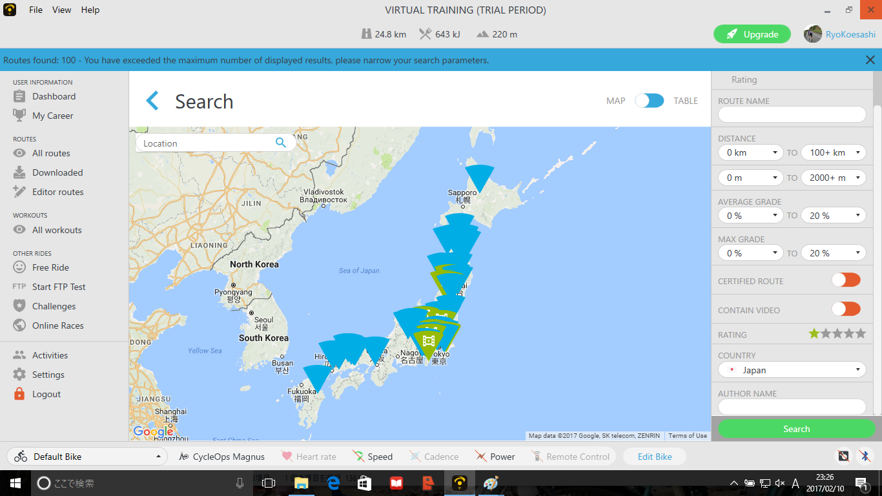Image resolution: width=882 pixels, height=496 pixels.
Task: Click the green Upgrade button
Action: [752, 34]
